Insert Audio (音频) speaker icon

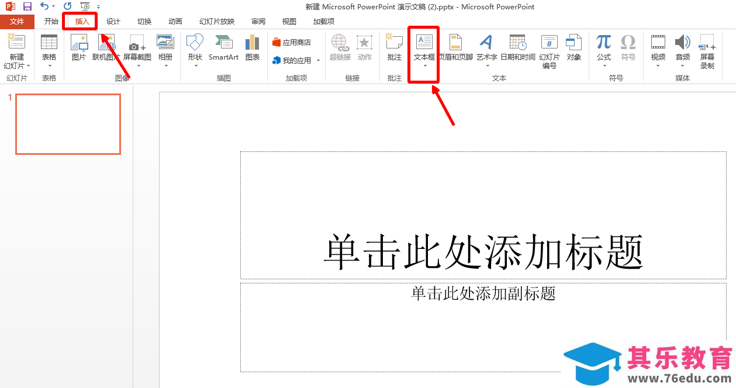tap(682, 42)
